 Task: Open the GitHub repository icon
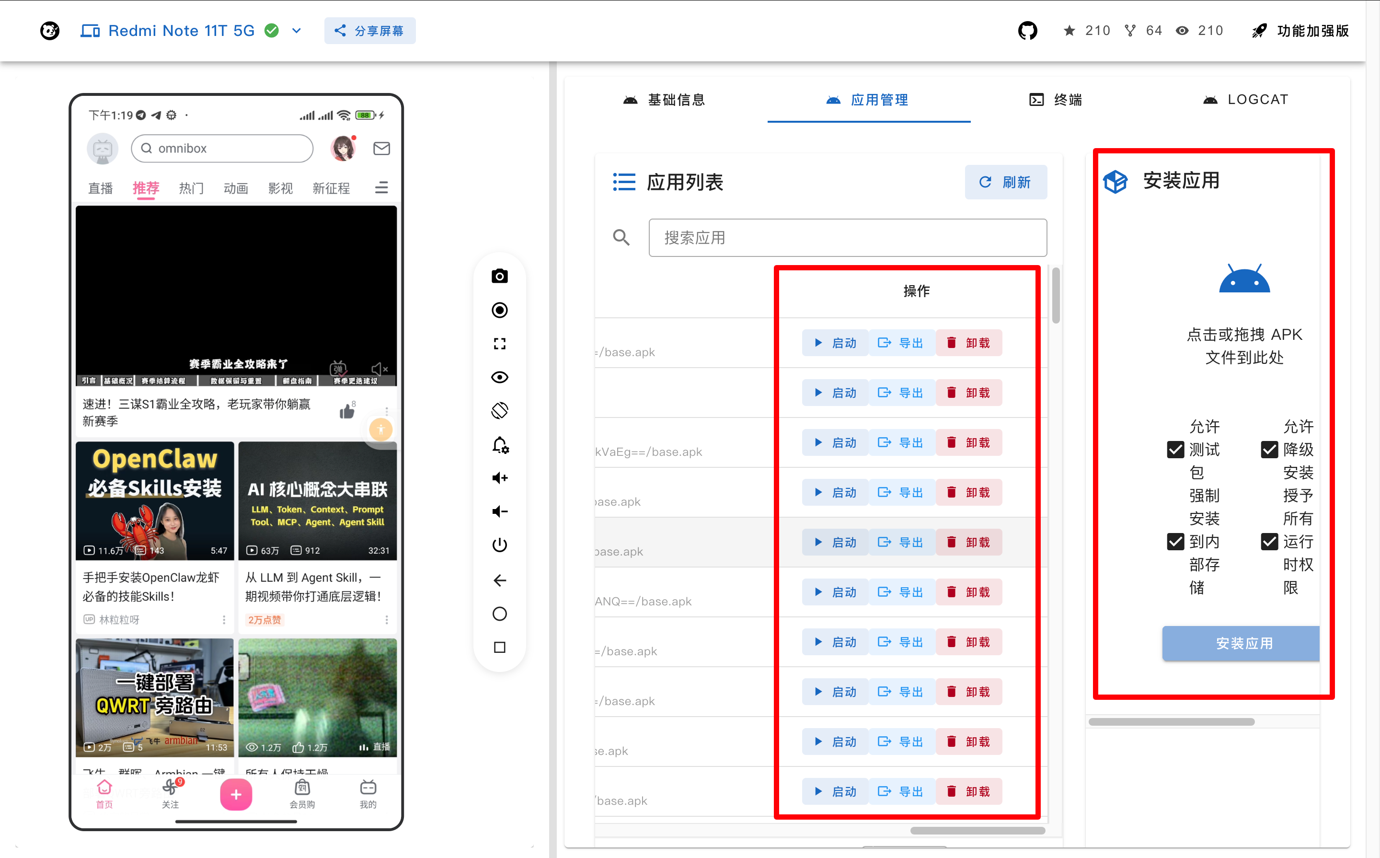[1027, 31]
